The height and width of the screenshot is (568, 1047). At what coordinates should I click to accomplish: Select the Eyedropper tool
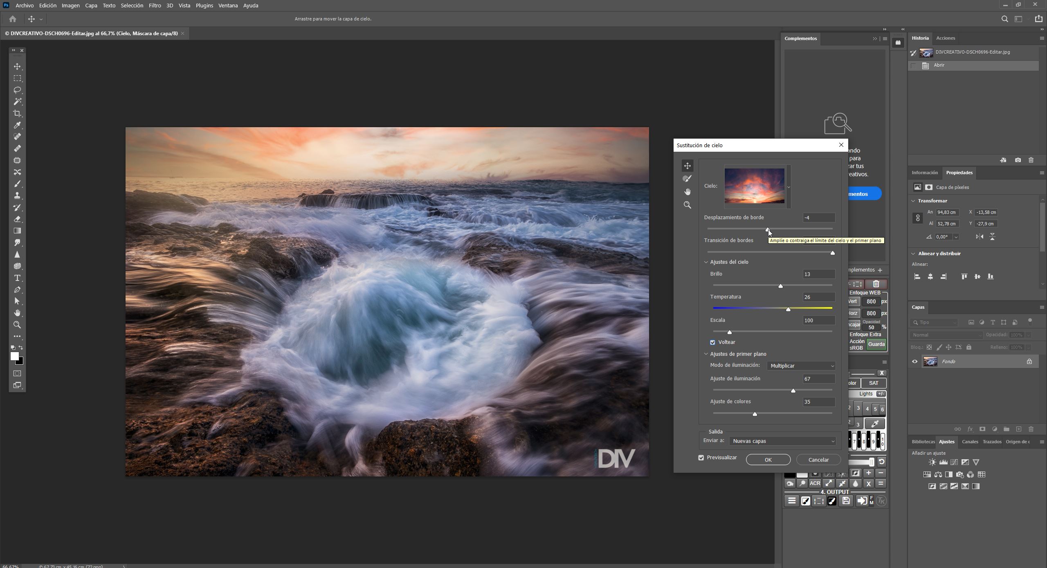[x=17, y=125]
